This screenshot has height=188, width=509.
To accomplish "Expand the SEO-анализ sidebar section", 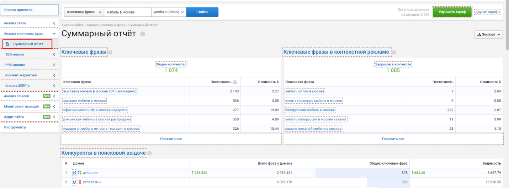I will (30, 54).
